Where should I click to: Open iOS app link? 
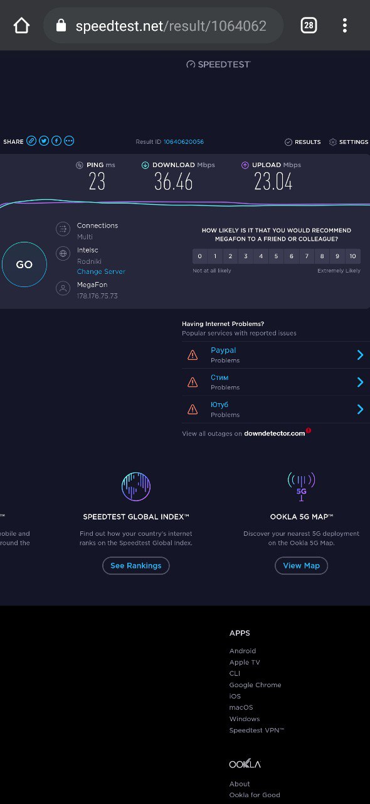[235, 696]
